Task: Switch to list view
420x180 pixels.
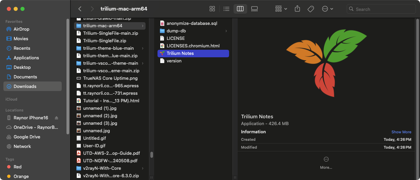Action: (226, 9)
